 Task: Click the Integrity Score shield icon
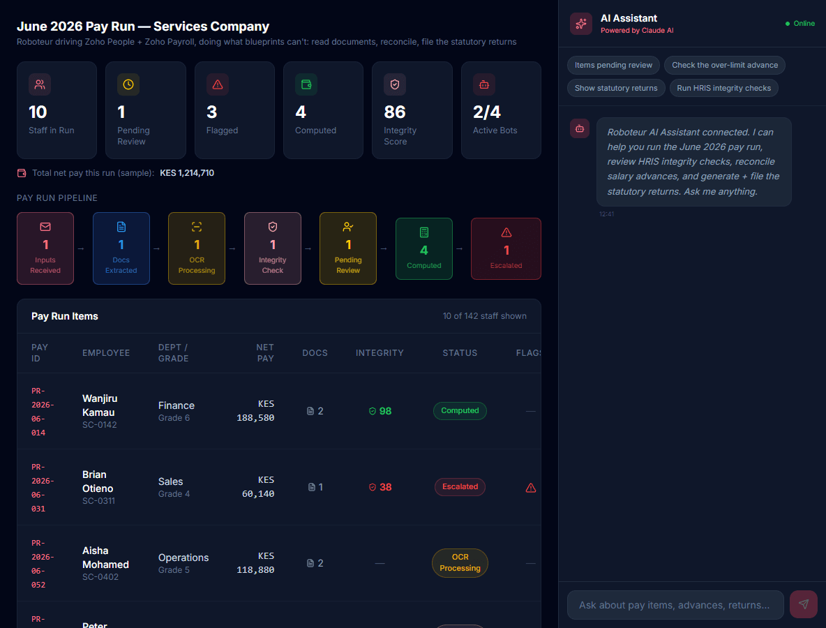click(x=395, y=84)
